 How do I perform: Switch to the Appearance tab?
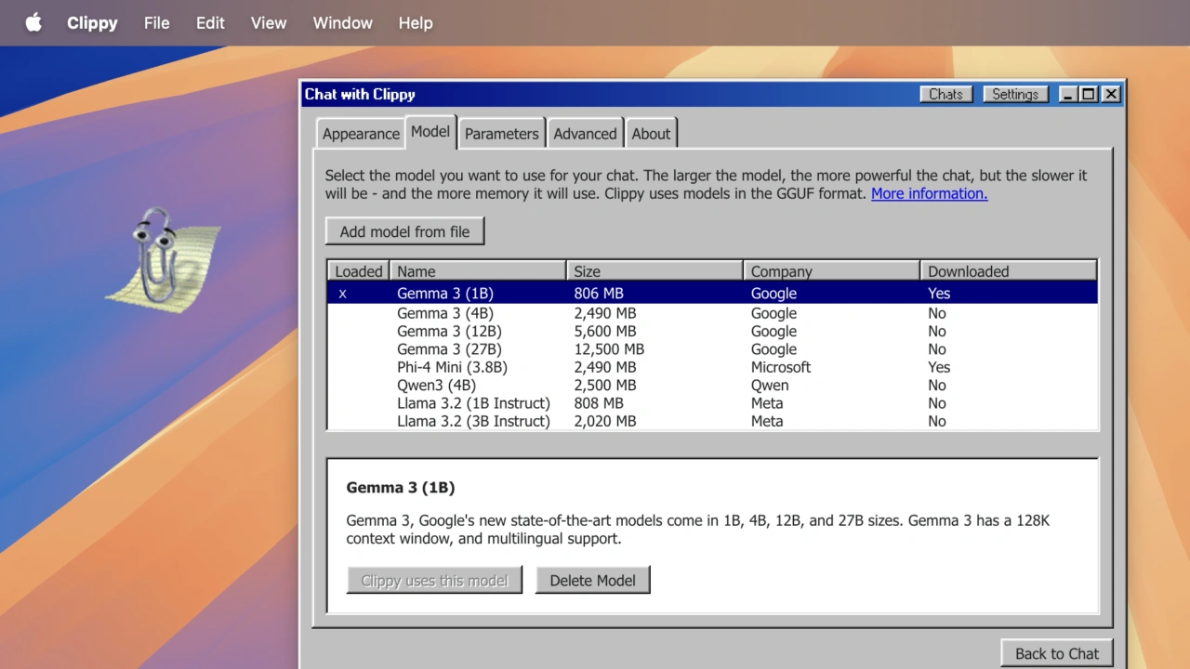tap(361, 134)
